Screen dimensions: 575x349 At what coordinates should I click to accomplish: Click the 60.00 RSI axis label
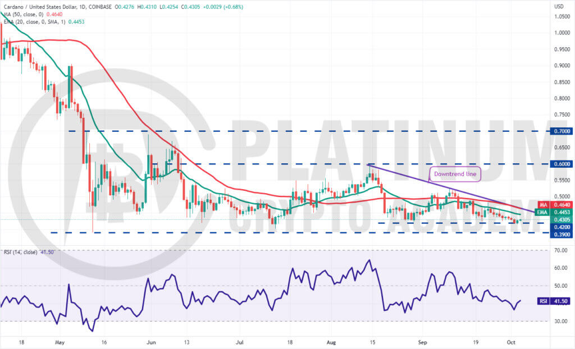[561, 268]
